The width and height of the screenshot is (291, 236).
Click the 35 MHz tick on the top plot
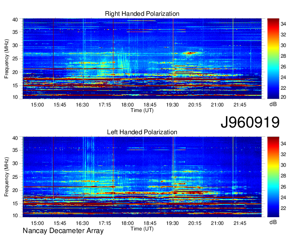coord(15,32)
